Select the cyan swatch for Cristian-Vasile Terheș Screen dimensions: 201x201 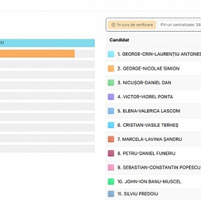(111, 125)
